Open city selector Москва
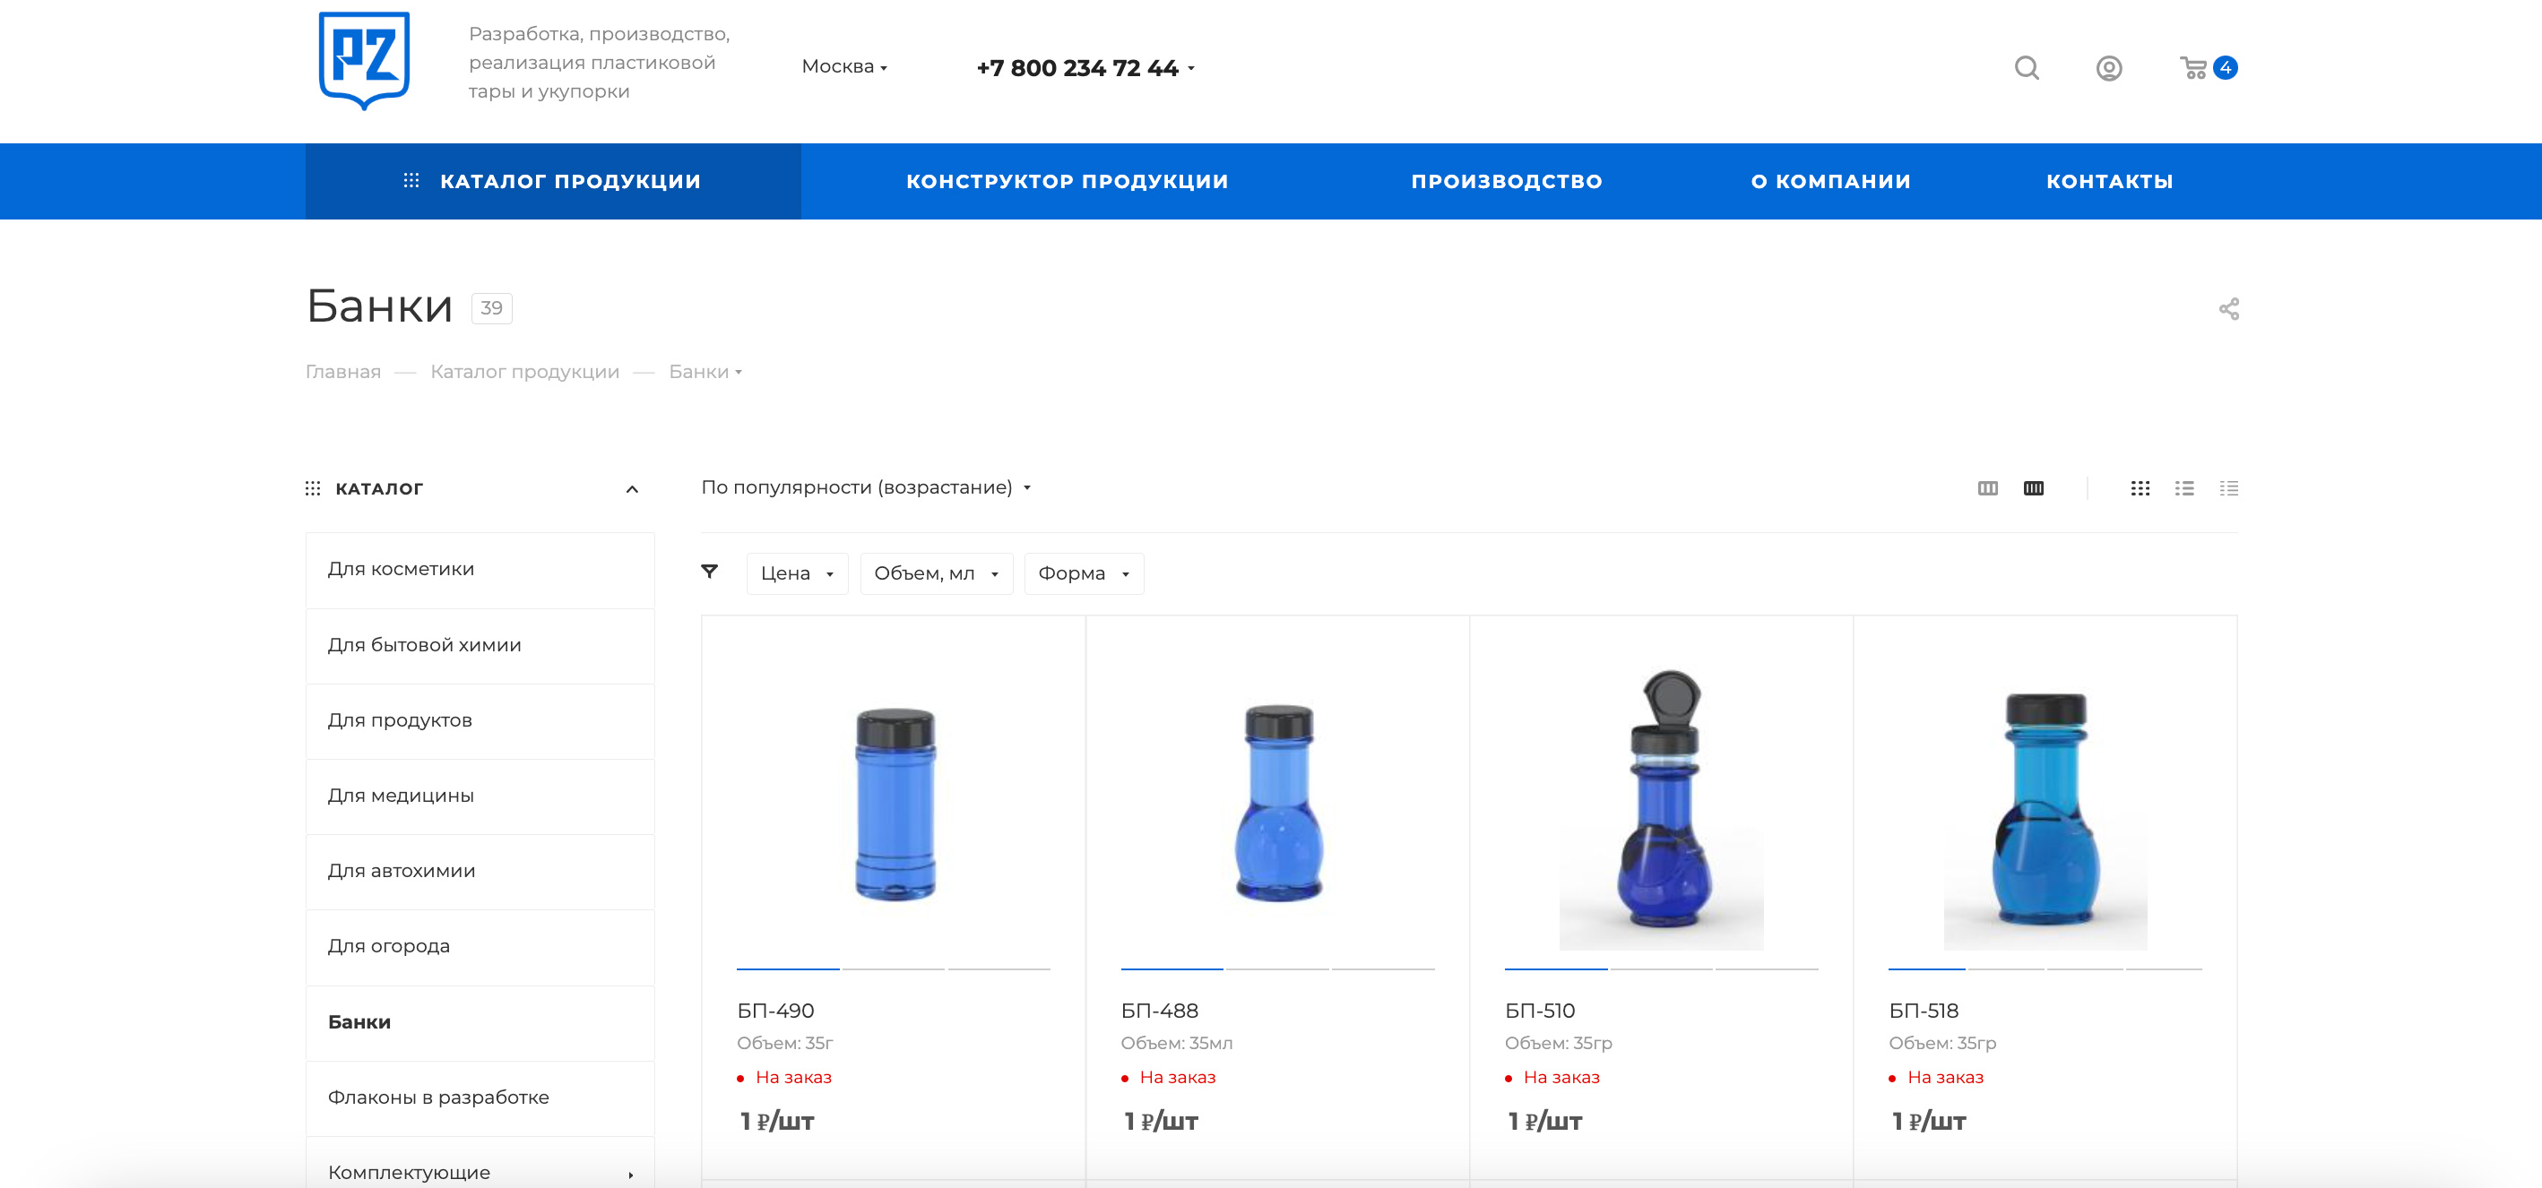2542x1188 pixels. point(843,66)
